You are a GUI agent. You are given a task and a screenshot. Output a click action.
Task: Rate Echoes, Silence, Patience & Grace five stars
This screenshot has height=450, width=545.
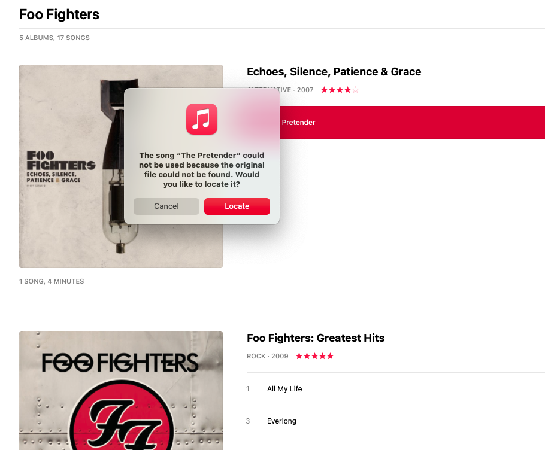[x=355, y=90]
